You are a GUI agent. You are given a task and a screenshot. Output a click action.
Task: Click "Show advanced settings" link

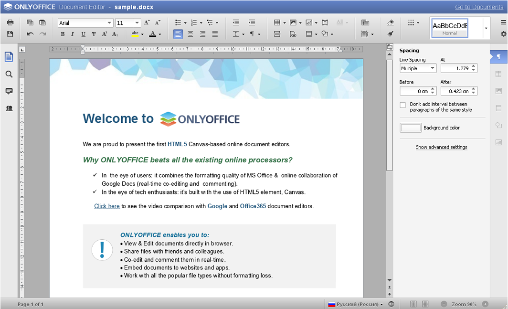pos(441,147)
